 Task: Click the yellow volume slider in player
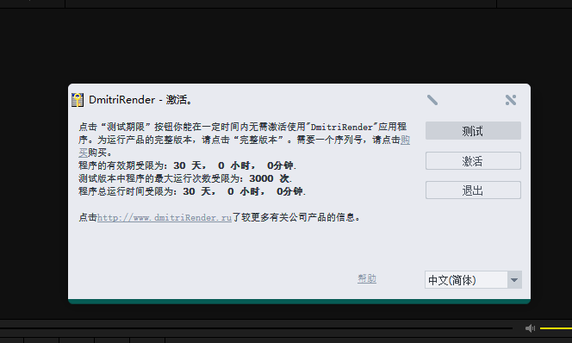pos(556,328)
